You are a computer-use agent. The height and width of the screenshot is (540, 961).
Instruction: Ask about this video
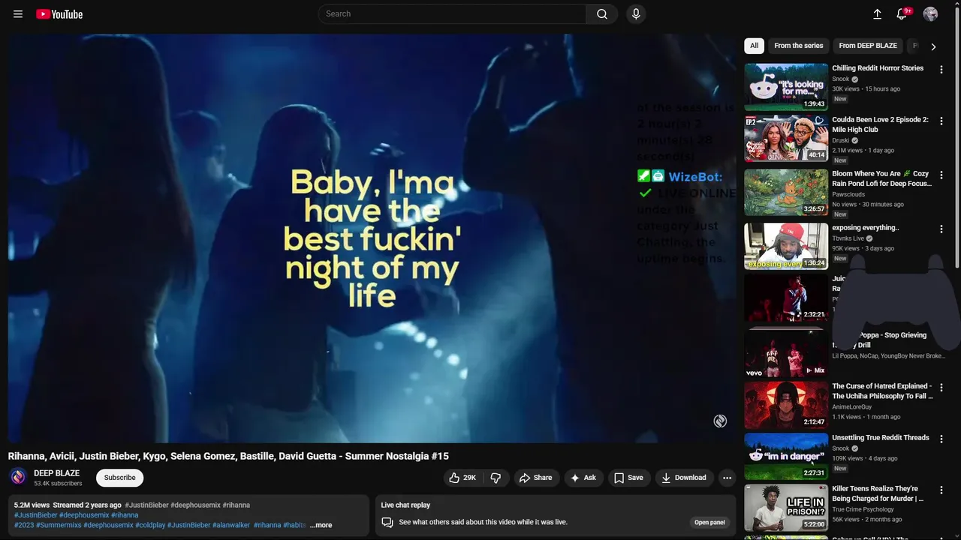pos(583,478)
